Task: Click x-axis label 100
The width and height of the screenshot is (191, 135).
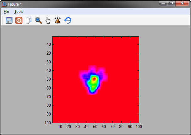Action: pyautogui.click(x=139, y=127)
